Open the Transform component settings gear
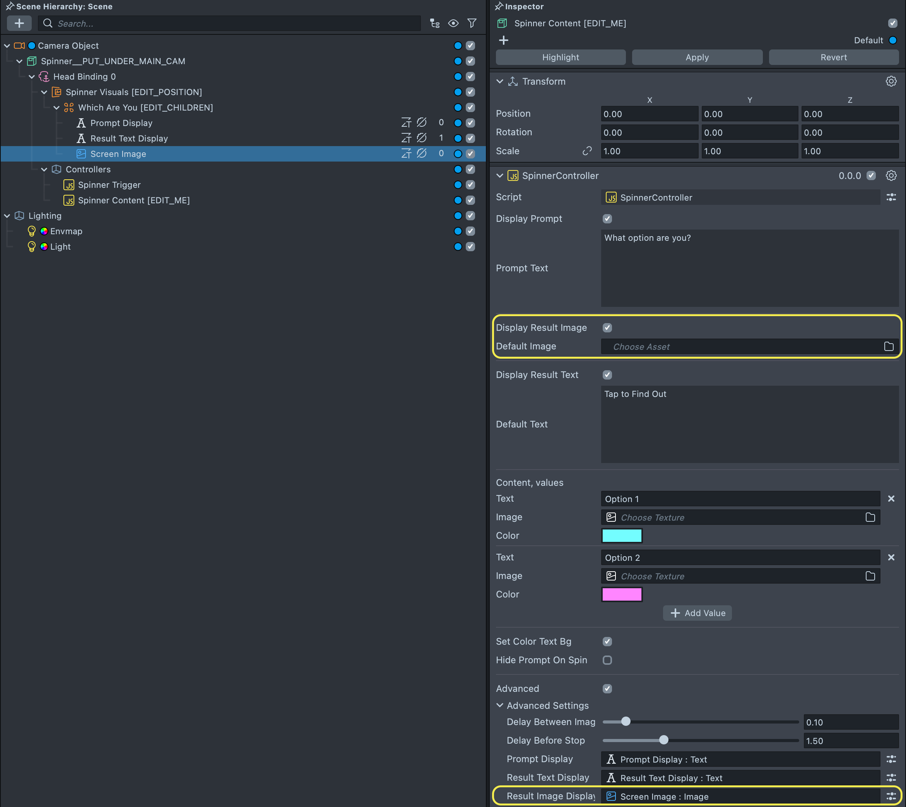Viewport: 906px width, 807px height. coord(891,81)
